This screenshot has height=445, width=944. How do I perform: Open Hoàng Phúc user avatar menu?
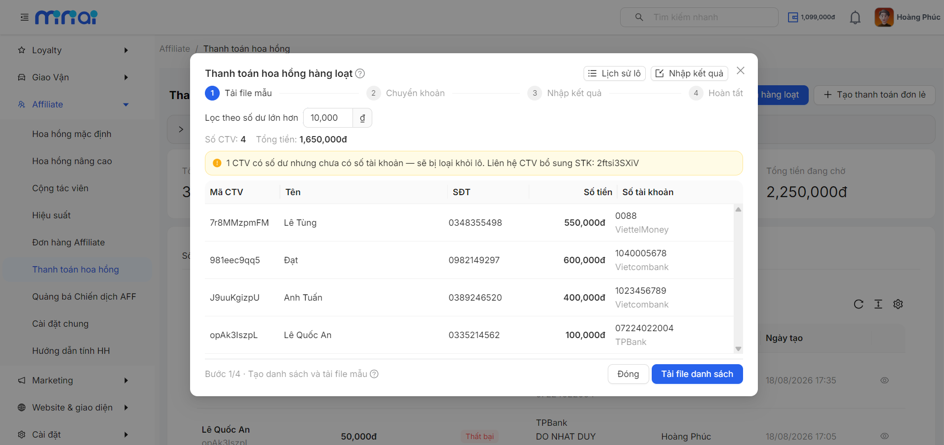907,17
